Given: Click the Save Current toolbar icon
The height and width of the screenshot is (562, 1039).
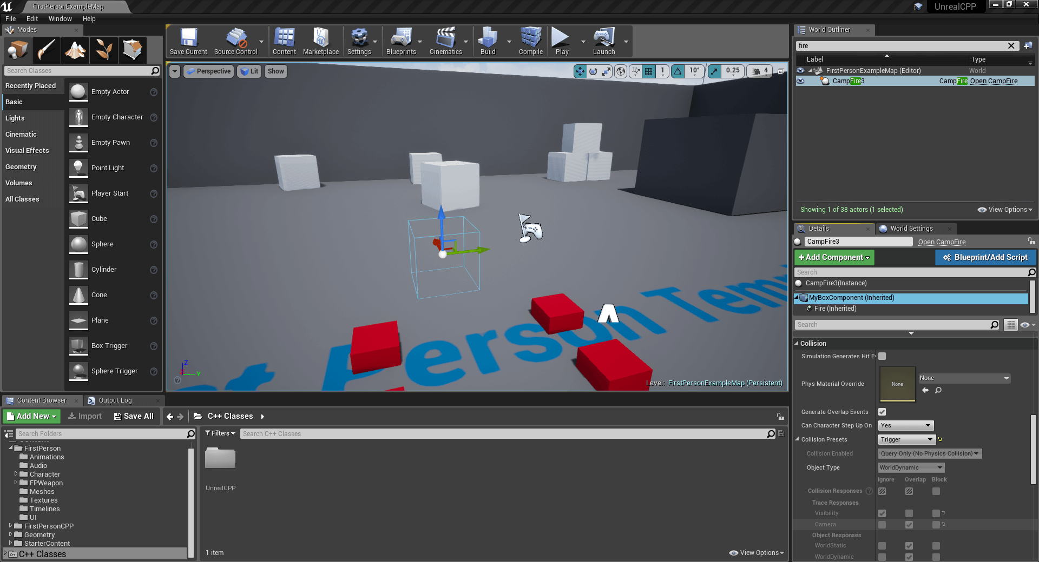Looking at the screenshot, I should coord(188,42).
